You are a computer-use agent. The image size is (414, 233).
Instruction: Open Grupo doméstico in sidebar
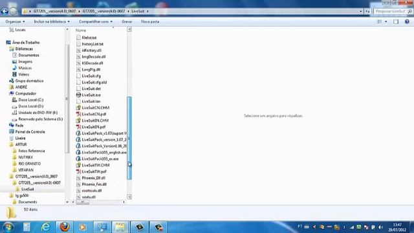[x=29, y=81]
